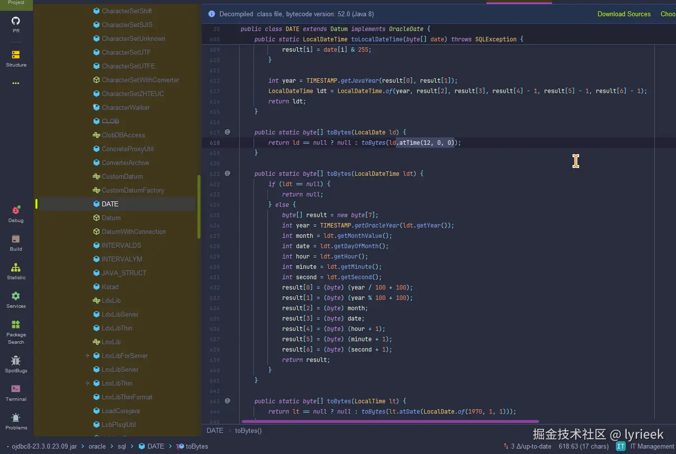Open the Structure tool window
Viewport: 676px width, 454px height.
(x=16, y=58)
